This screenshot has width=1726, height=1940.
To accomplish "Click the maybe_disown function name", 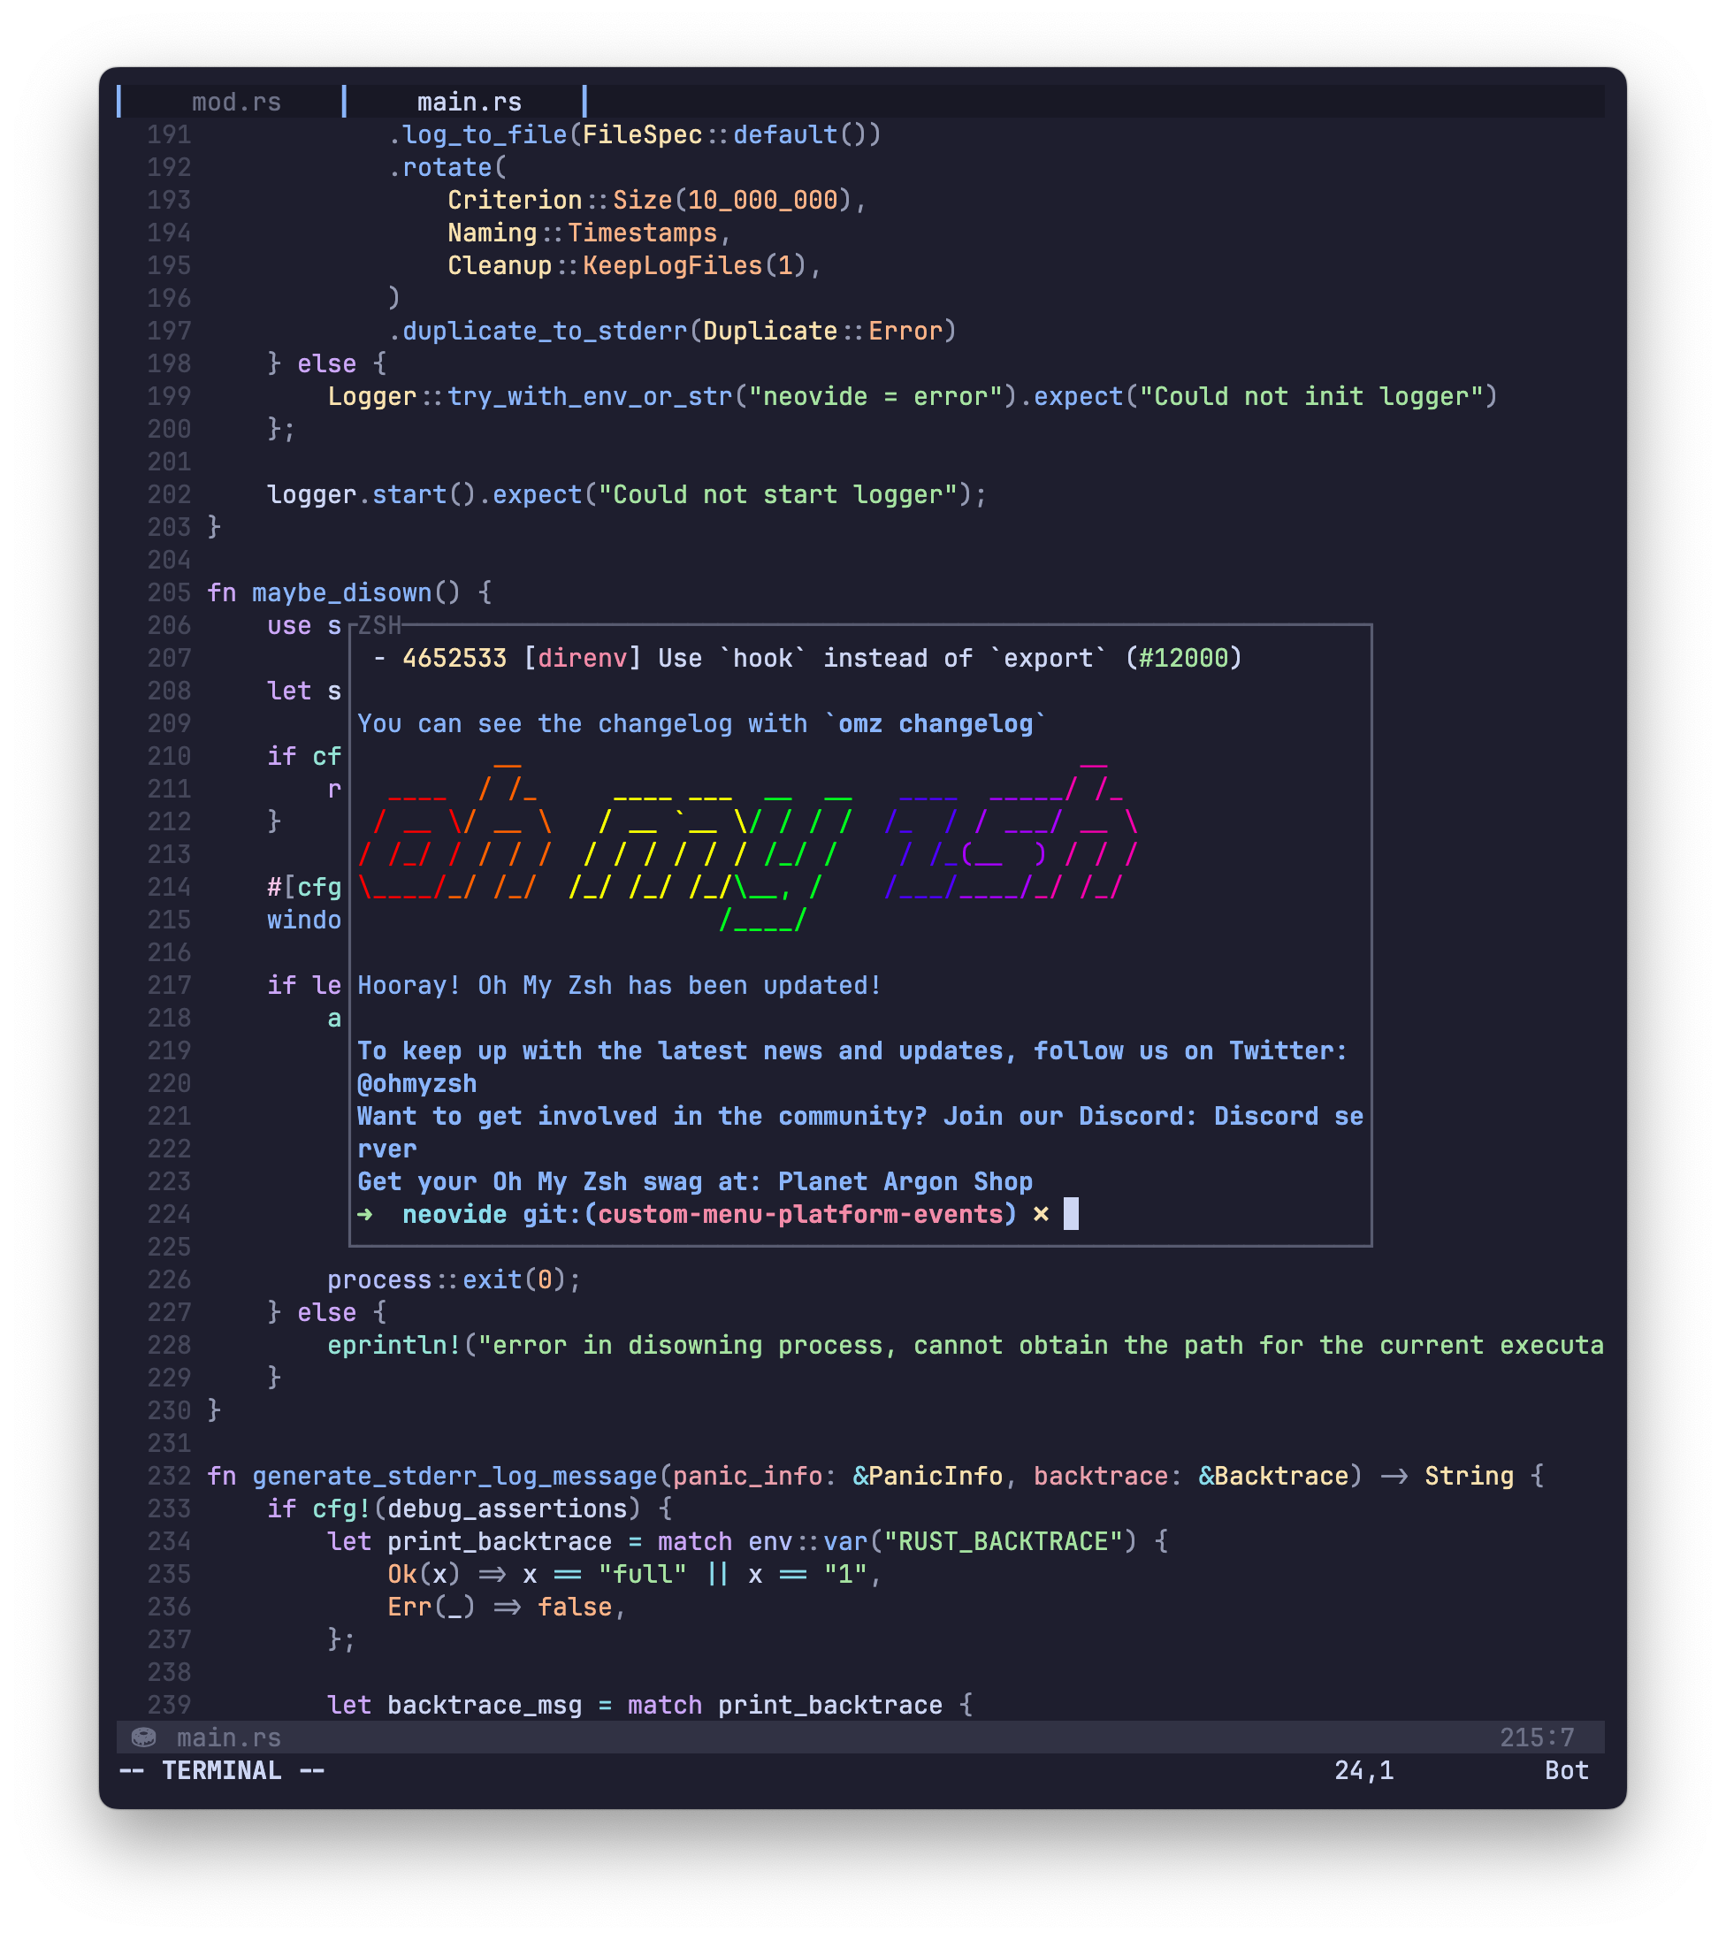I will pos(341,593).
